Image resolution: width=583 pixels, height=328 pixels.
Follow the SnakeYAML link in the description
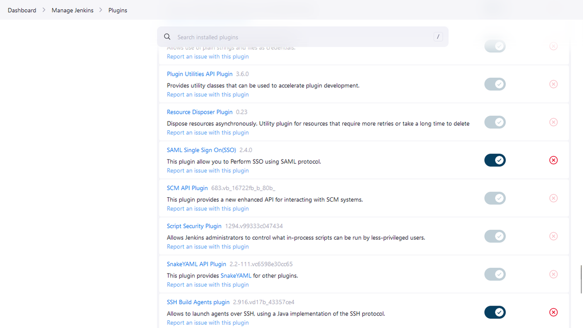[x=236, y=276]
